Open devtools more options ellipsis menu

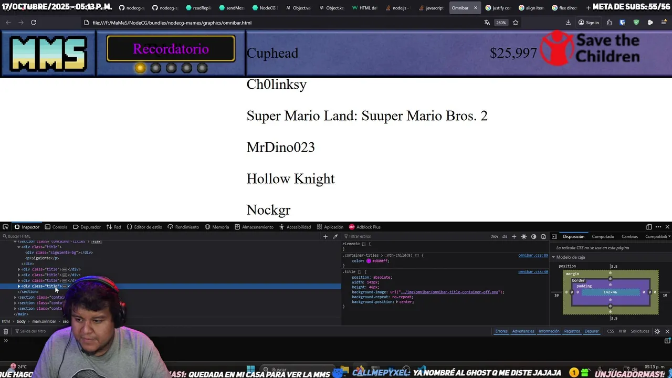[658, 227]
